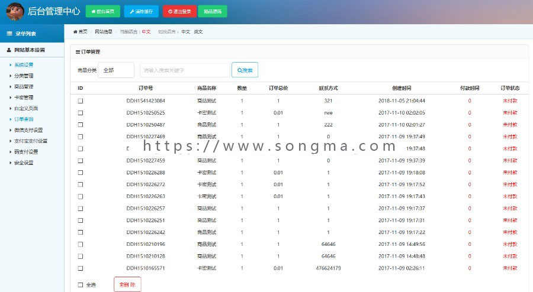Open 码支付设置 in the sidebar
This screenshot has width=533, height=292.
pyautogui.click(x=26, y=151)
